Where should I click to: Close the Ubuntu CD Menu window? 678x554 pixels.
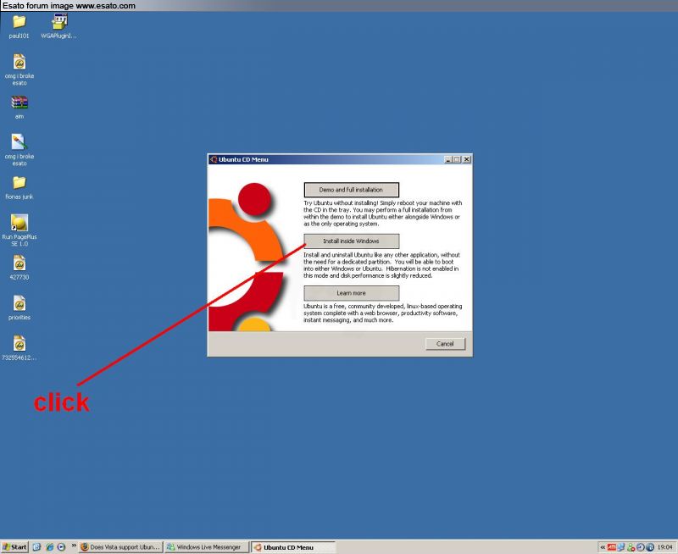point(467,159)
